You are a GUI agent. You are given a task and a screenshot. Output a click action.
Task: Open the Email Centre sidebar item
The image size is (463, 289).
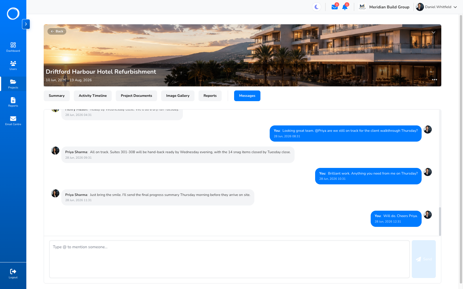13,121
